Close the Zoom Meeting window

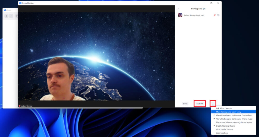point(218,3)
